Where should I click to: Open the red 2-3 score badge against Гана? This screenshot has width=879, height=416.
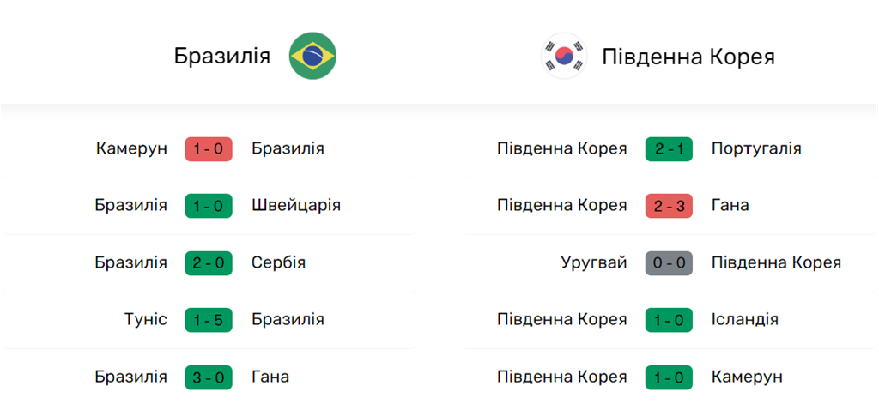click(x=669, y=206)
